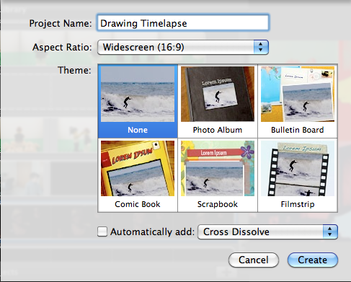Click the Photo Album caption text
This screenshot has width=351, height=282.
pyautogui.click(x=218, y=130)
